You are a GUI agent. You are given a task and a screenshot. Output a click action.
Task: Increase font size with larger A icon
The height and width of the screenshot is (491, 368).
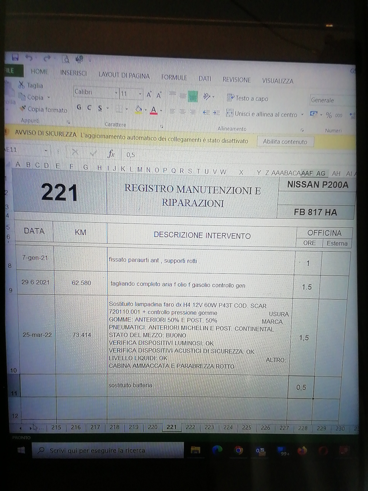pyautogui.click(x=149, y=94)
